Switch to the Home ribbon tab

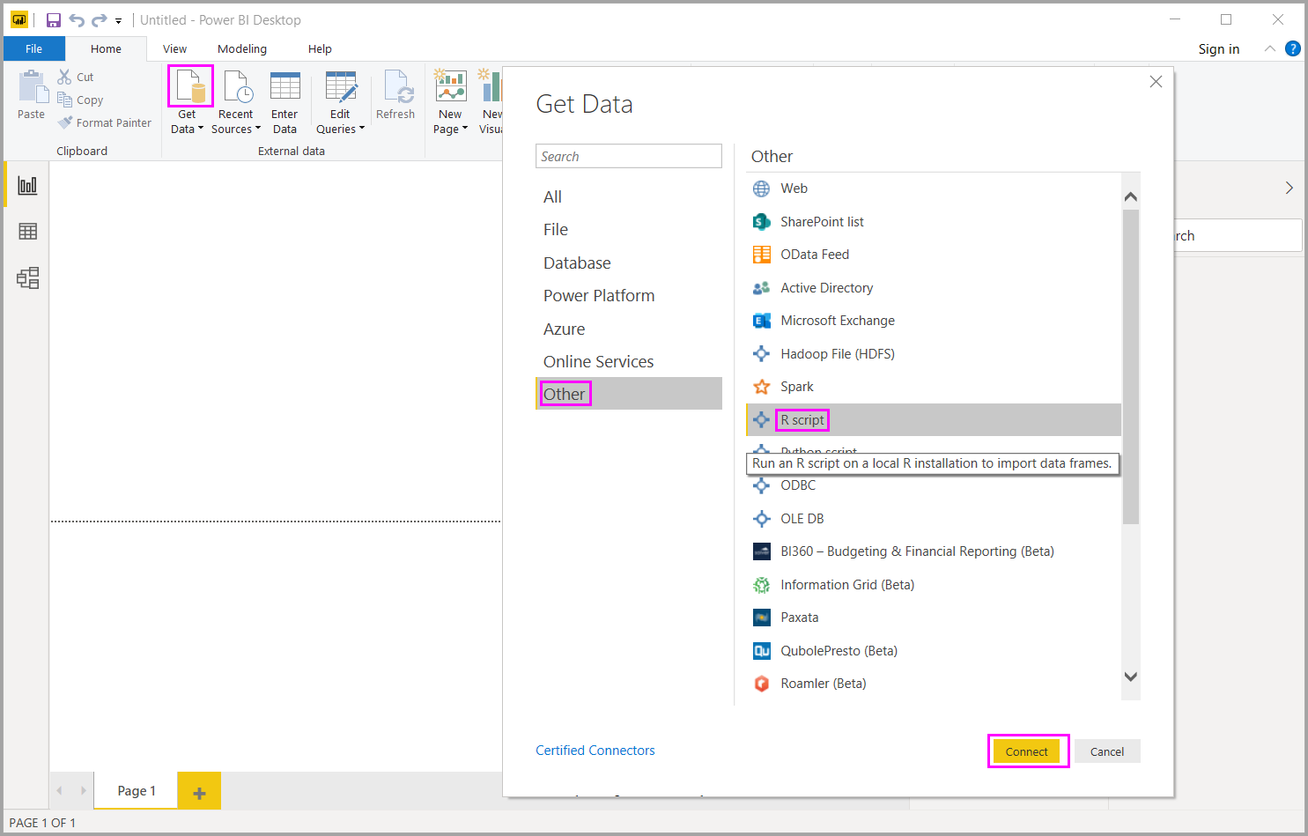(106, 48)
